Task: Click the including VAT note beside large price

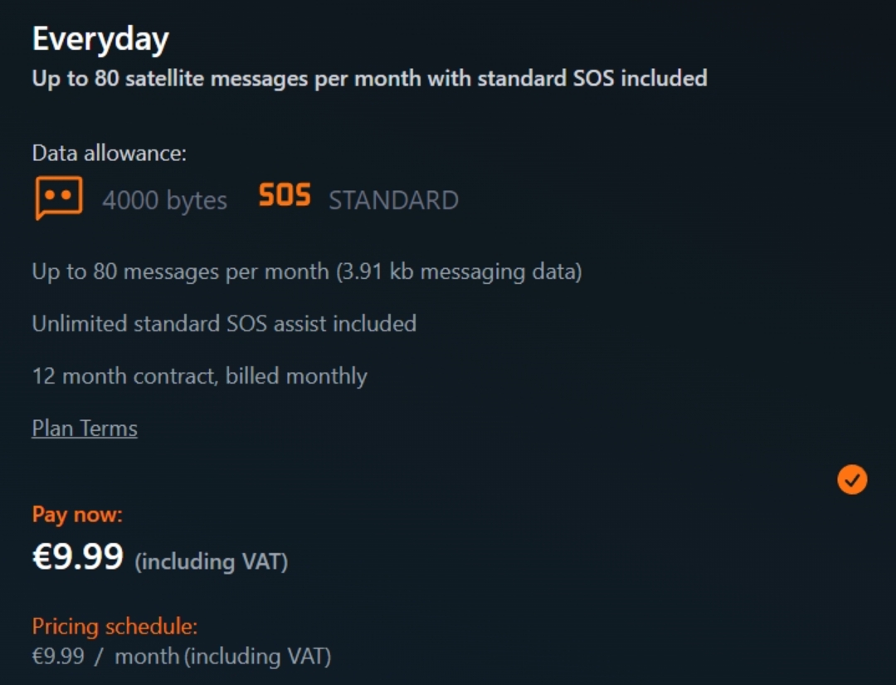Action: point(211,562)
